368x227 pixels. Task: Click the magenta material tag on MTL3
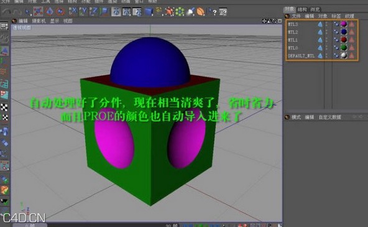pyautogui.click(x=344, y=24)
